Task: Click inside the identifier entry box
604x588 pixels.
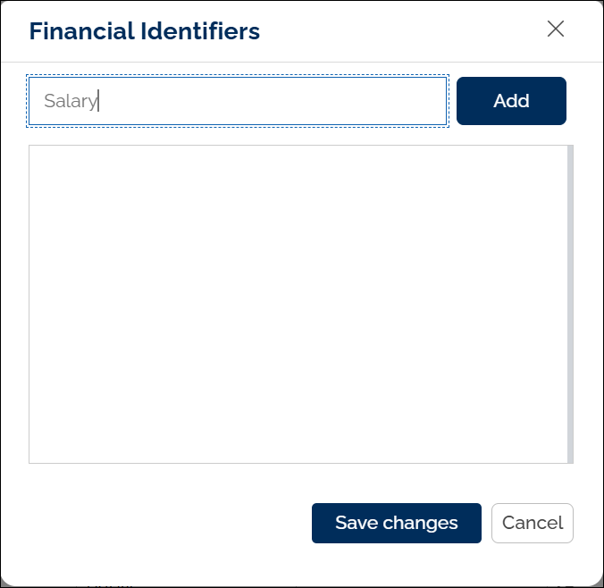Action: (238, 101)
